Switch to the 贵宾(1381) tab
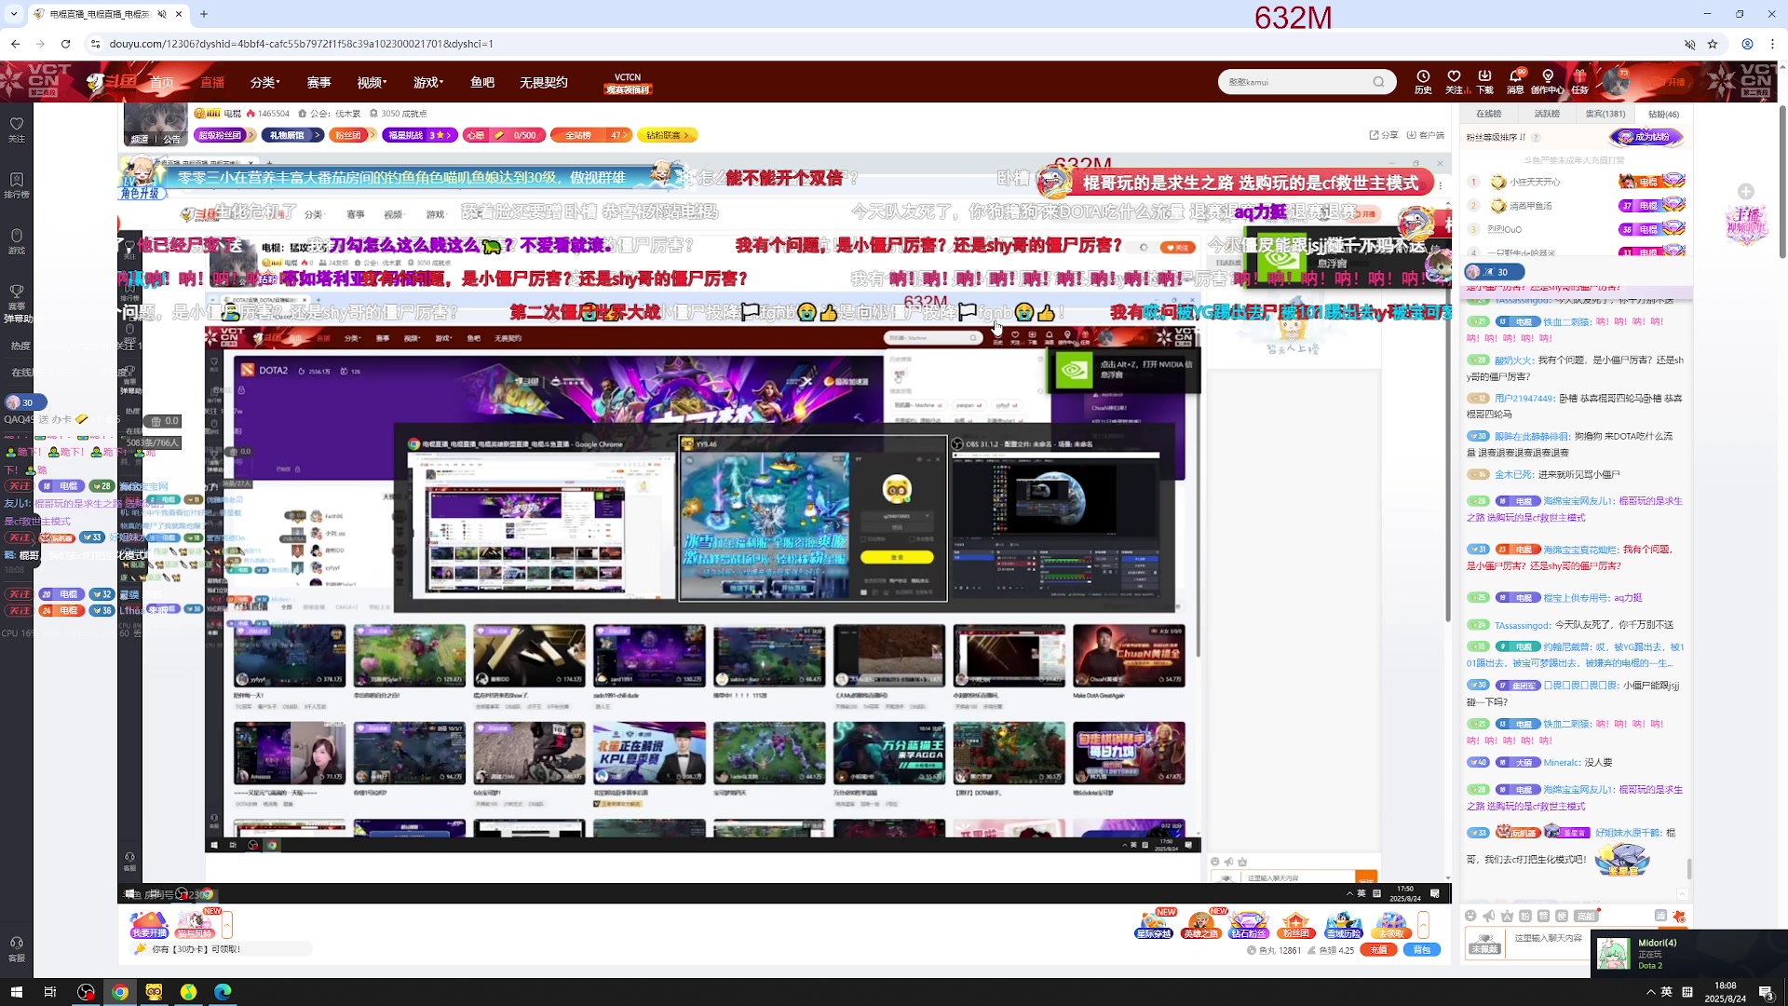The height and width of the screenshot is (1006, 1788). (x=1605, y=114)
